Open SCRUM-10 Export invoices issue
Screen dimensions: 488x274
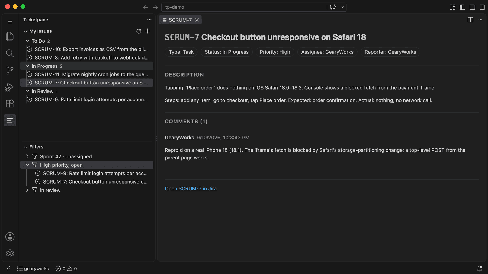pos(87,49)
